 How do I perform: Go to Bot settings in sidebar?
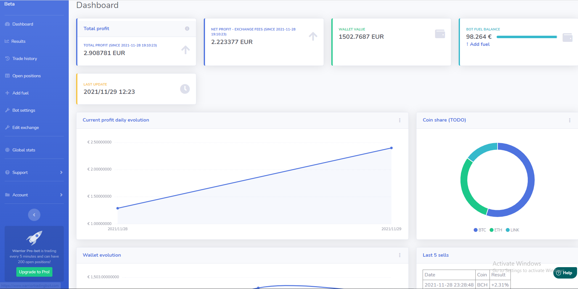pyautogui.click(x=24, y=110)
